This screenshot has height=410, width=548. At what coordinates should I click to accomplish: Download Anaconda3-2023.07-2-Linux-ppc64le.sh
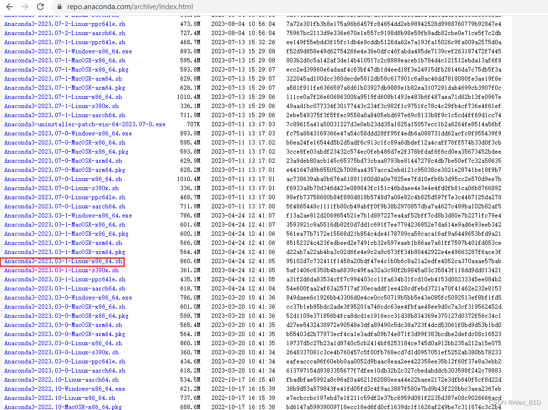(65, 24)
